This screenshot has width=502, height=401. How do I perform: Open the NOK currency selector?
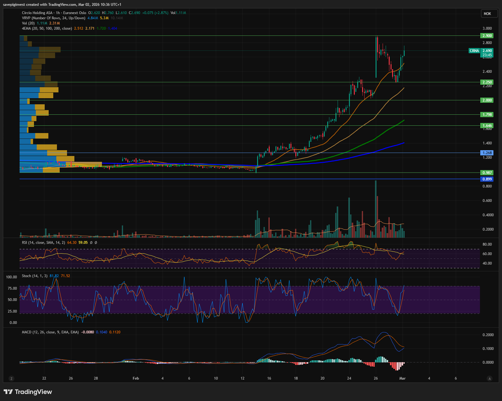coord(487,13)
